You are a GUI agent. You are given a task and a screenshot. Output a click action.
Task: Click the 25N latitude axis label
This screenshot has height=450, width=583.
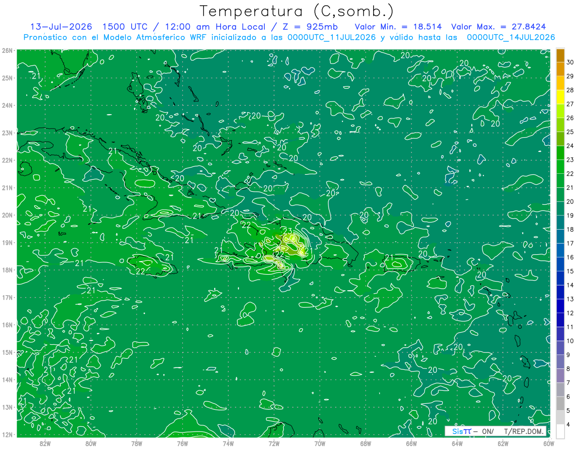coord(7,78)
